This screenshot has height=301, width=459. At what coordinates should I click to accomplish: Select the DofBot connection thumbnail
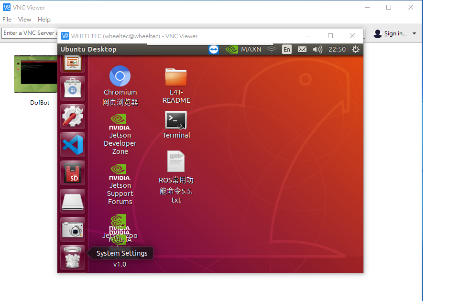[35, 74]
